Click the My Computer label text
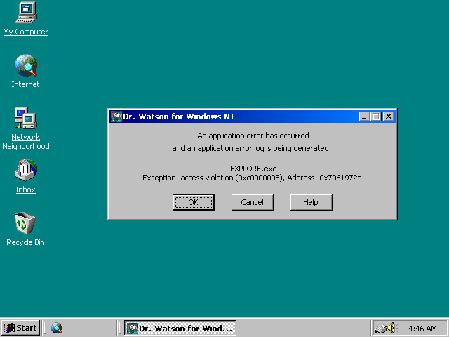The image size is (449, 337). [x=25, y=32]
